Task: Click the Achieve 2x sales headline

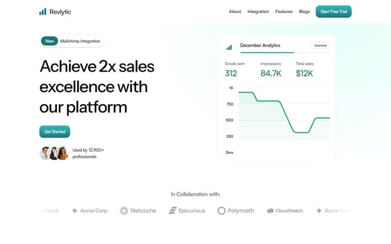Action: point(97,87)
